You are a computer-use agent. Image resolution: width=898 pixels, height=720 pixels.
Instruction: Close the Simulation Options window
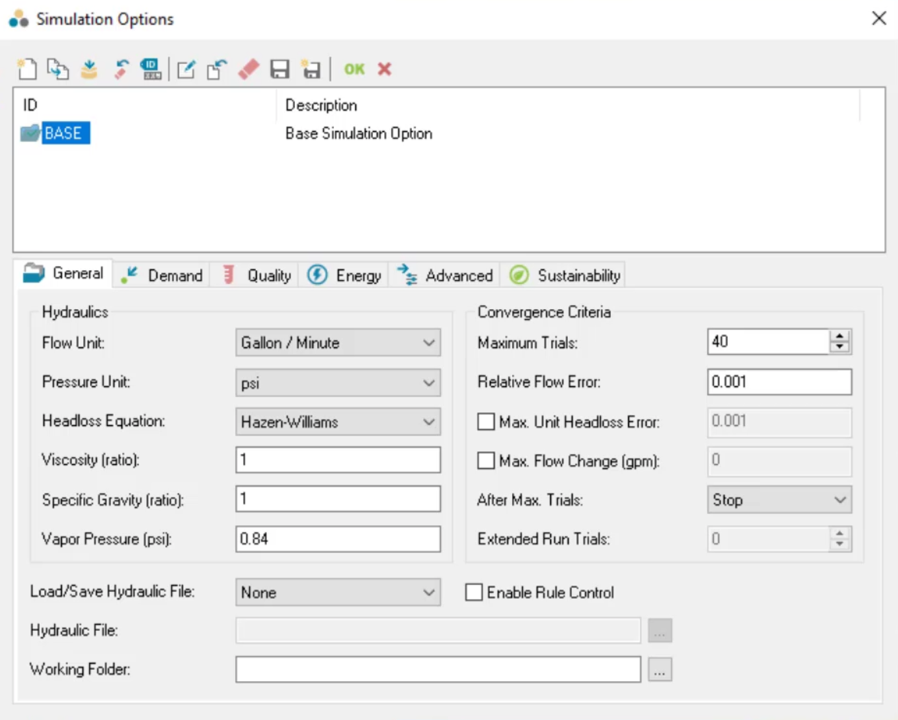879,18
